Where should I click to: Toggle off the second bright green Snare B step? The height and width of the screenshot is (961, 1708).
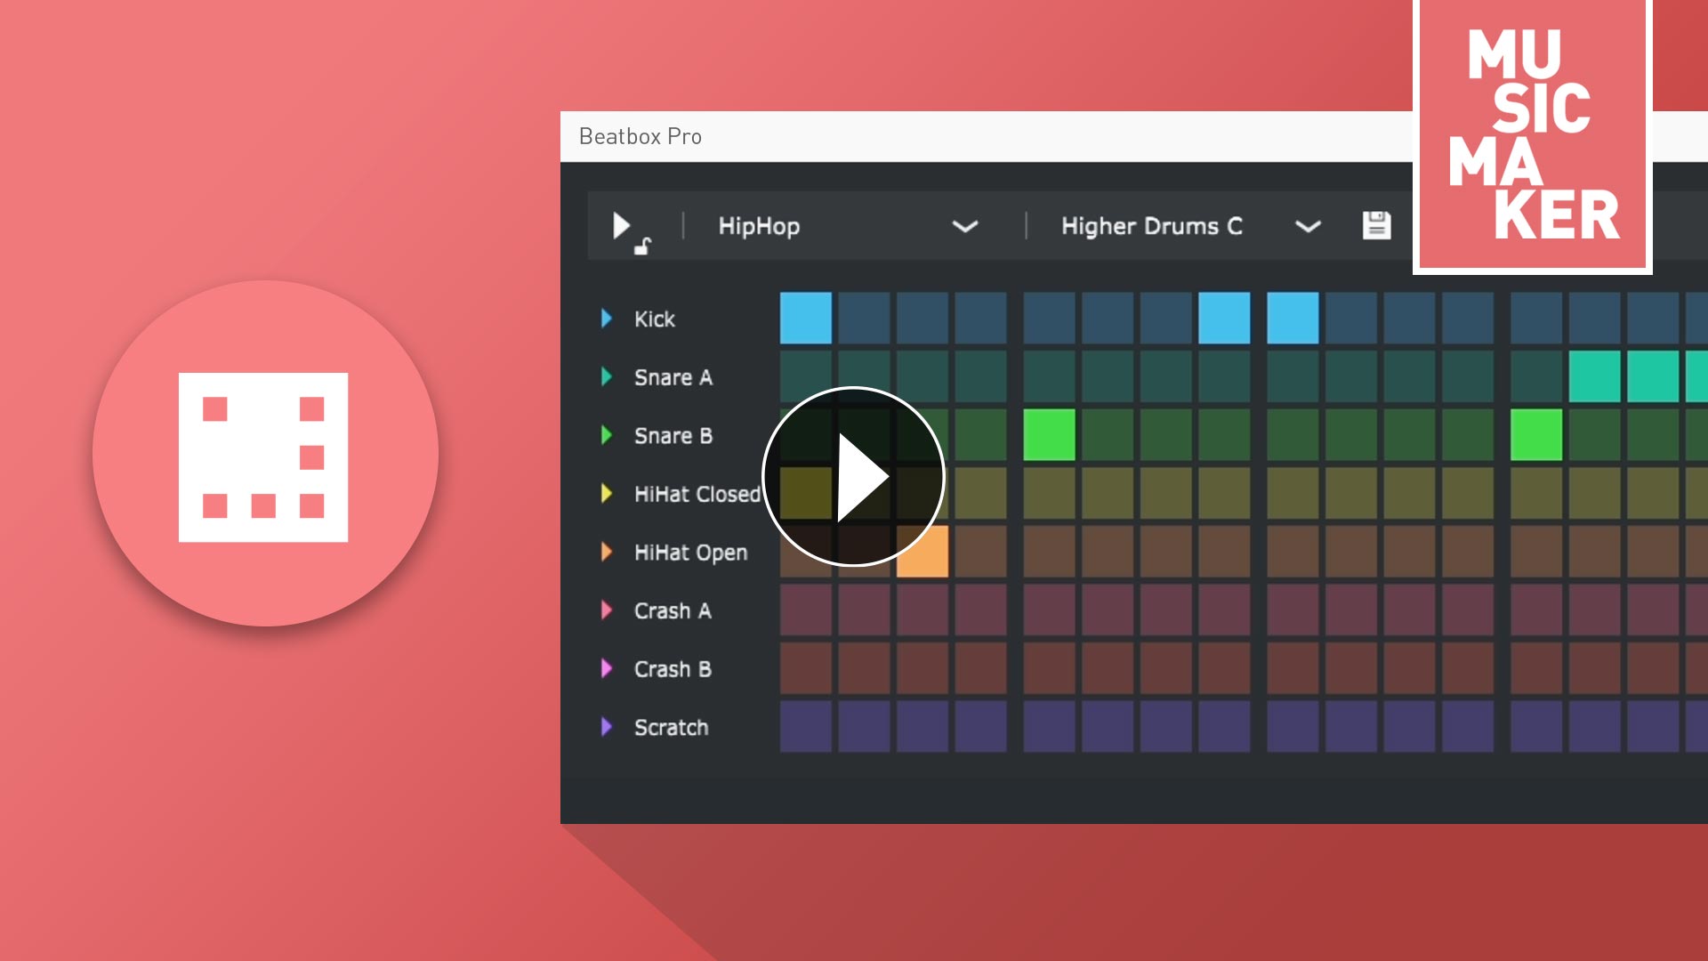click(1536, 434)
